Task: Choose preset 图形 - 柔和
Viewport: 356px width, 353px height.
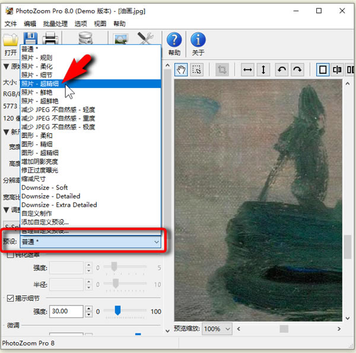Action: pyautogui.click(x=91, y=135)
